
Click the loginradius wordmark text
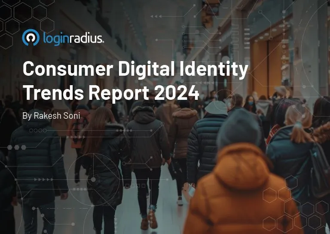point(73,38)
